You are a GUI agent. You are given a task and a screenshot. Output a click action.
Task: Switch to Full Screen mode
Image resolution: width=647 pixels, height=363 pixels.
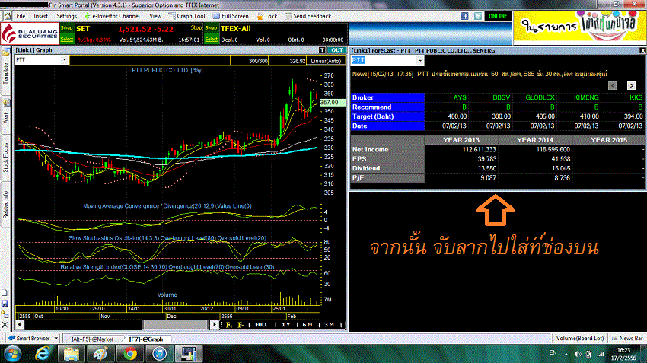pos(231,16)
